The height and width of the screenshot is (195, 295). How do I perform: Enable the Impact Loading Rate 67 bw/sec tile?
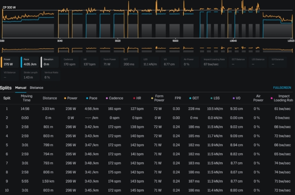213,62
